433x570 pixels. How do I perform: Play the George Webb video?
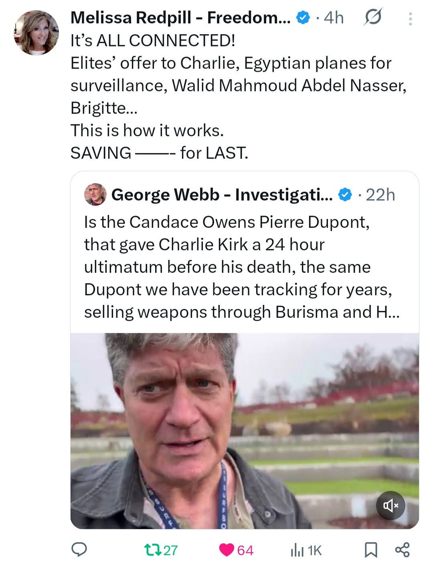pyautogui.click(x=245, y=431)
